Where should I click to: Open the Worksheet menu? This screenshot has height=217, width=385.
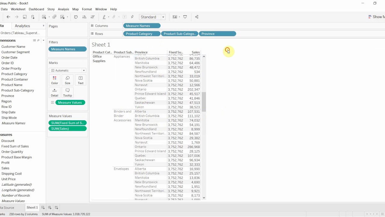point(18,9)
